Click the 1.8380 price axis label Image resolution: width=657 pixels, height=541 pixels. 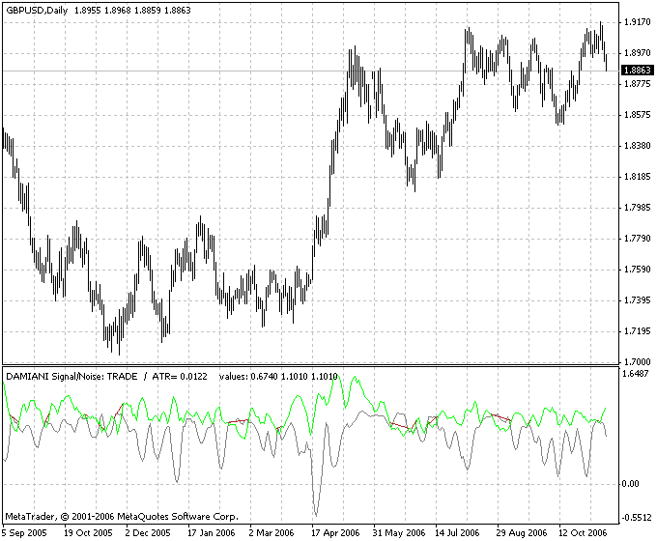click(636, 146)
